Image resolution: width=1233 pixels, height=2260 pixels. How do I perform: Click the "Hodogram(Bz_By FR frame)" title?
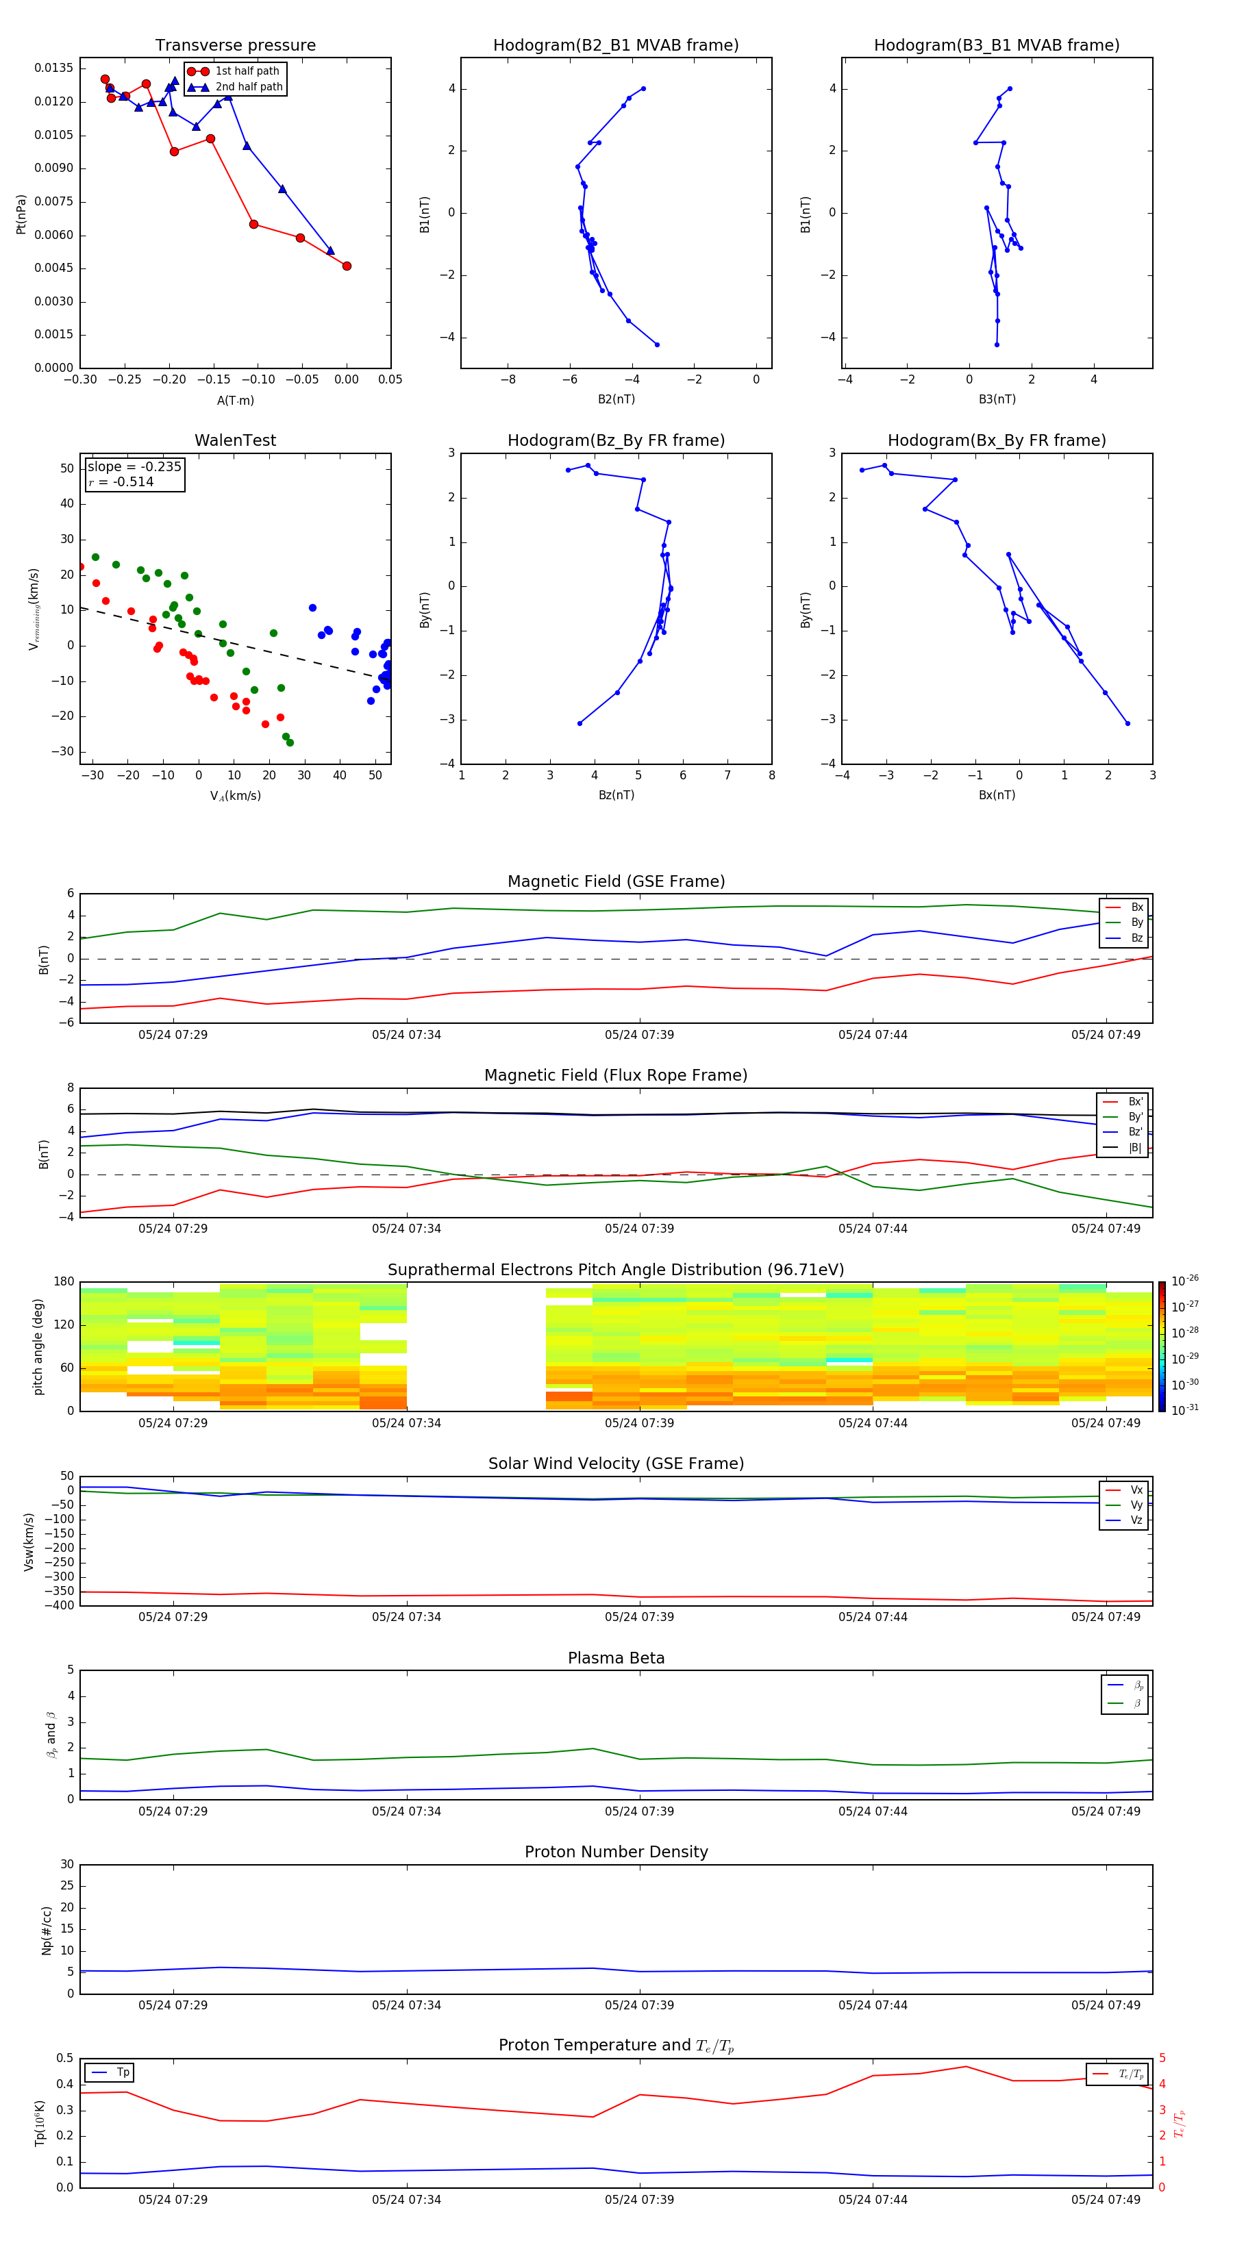tap(616, 440)
